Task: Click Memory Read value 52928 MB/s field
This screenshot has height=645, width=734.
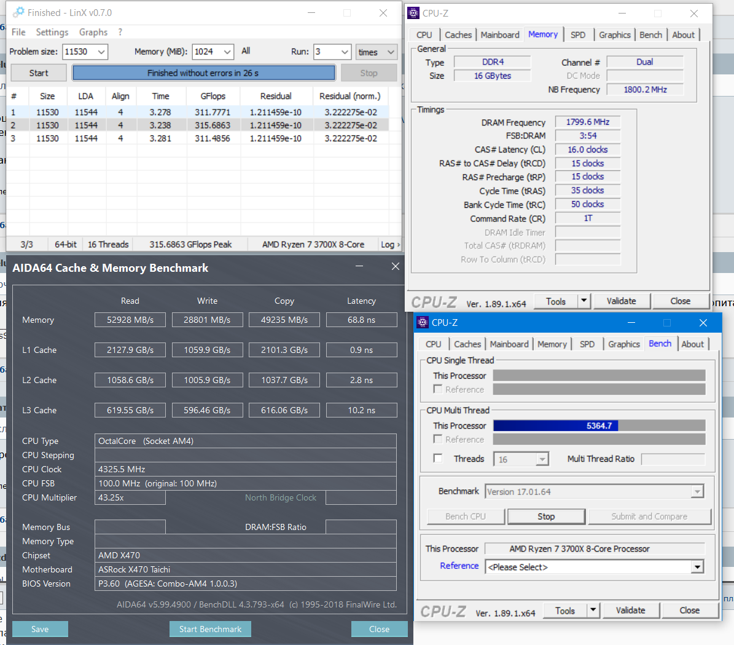Action: tap(130, 320)
